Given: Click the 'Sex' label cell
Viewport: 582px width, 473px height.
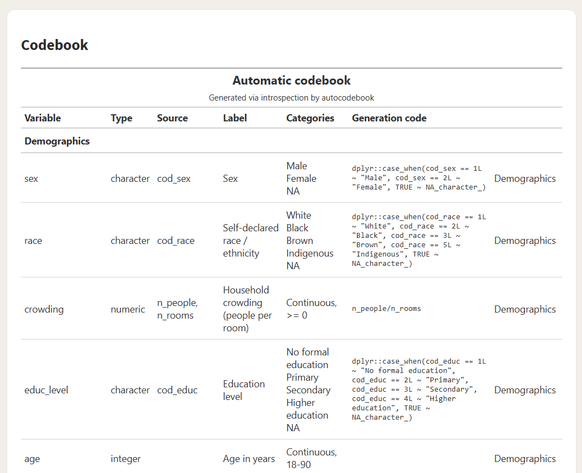Looking at the screenshot, I should click(230, 179).
